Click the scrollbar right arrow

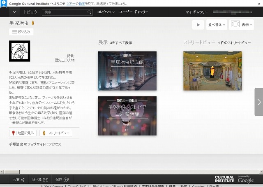pos(261,172)
